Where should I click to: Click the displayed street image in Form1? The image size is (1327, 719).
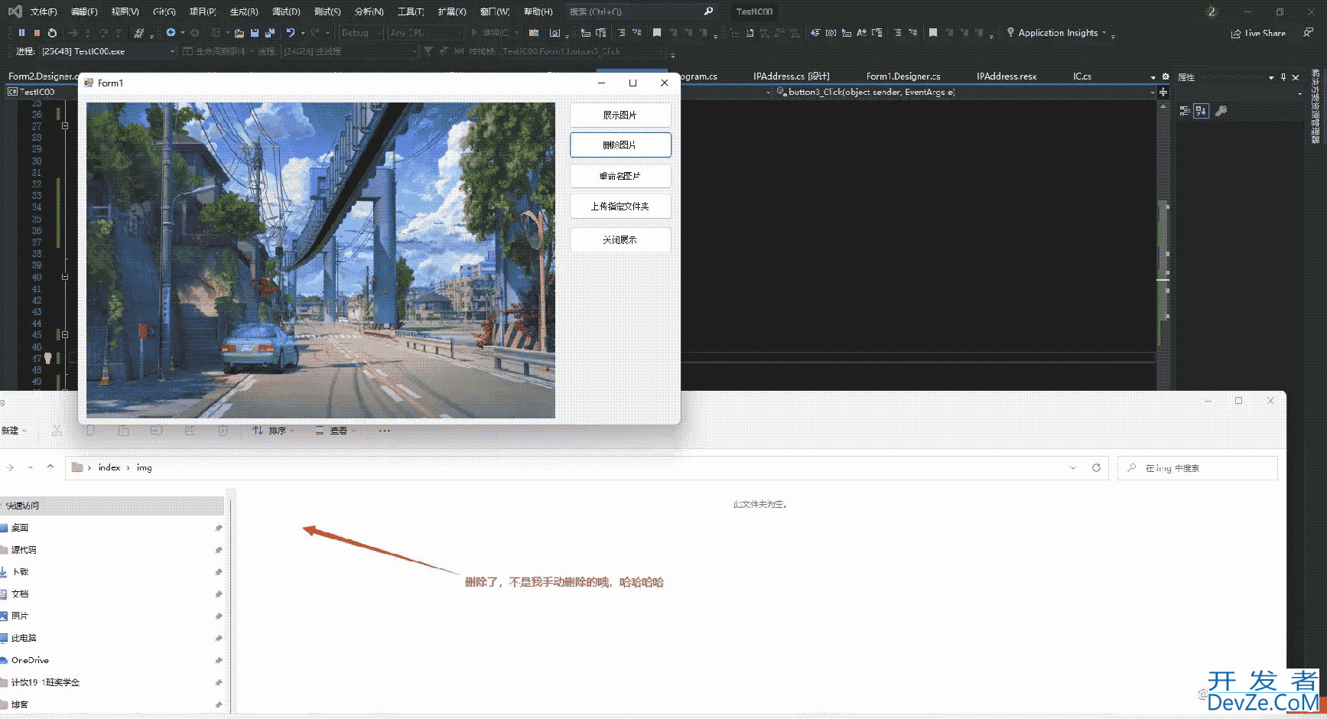[x=320, y=261]
